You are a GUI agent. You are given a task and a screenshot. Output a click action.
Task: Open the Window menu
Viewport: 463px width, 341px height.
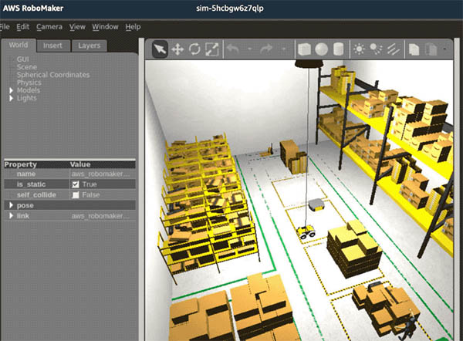click(105, 27)
